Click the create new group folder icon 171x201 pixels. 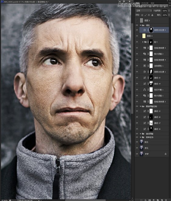(x=158, y=200)
